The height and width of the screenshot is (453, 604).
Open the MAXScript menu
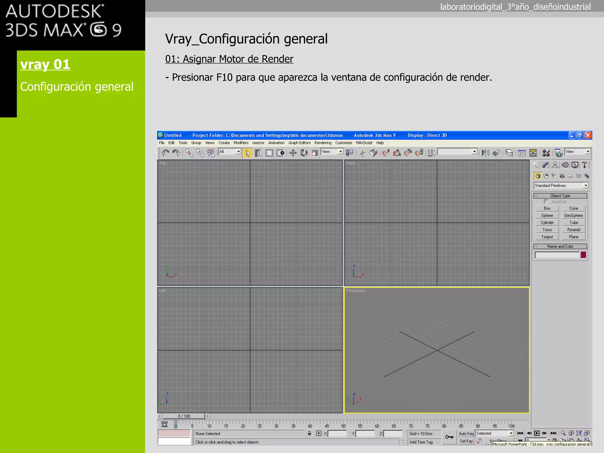(x=364, y=143)
